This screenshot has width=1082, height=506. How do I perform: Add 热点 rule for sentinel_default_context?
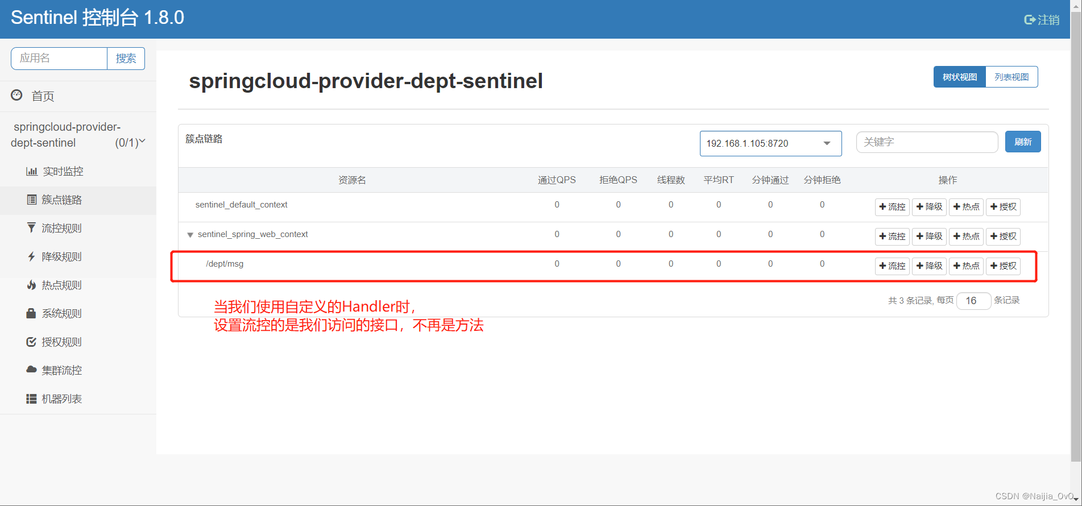pyautogui.click(x=966, y=207)
